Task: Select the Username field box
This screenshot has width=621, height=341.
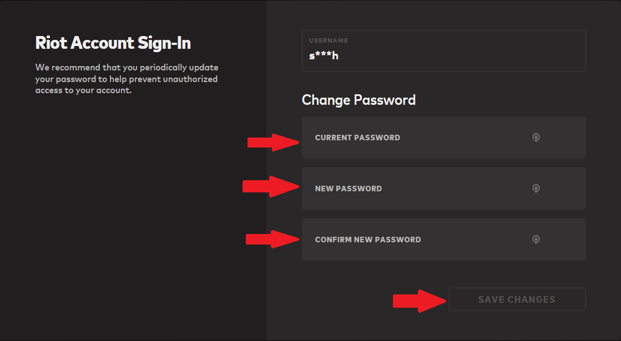Action: (443, 51)
